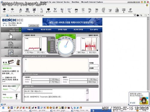
Task: Click the page vertical scrollbar up arrow
Action: 148,19
